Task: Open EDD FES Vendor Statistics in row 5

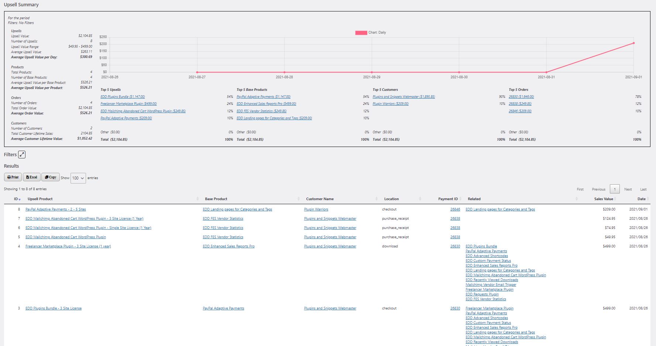Action: (x=223, y=237)
